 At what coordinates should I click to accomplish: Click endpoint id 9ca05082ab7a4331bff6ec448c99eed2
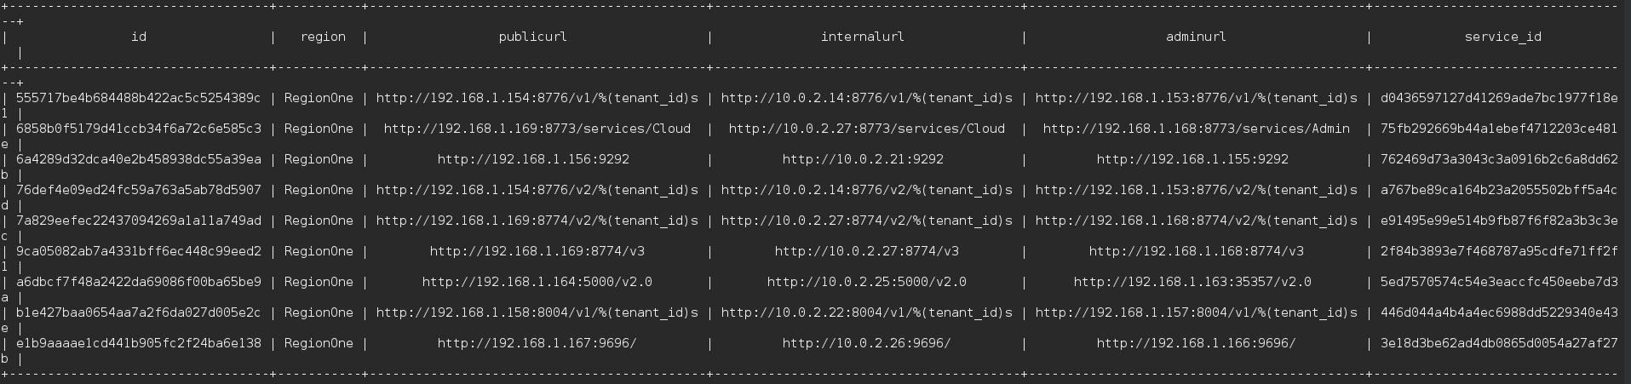[139, 251]
